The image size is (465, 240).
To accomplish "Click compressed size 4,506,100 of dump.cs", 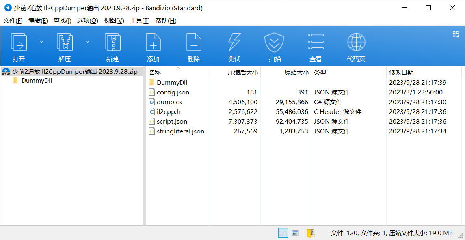I will [x=243, y=102].
